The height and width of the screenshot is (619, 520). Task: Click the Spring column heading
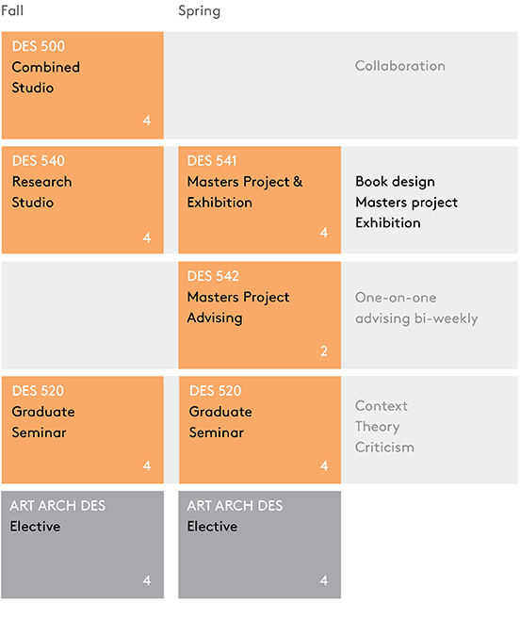[200, 11]
